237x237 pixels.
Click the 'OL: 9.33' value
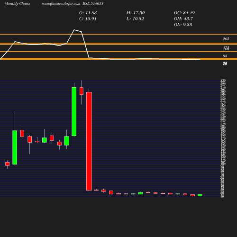coord(183,25)
